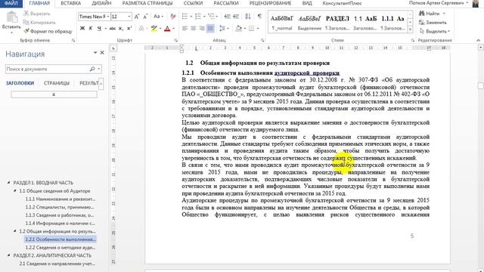This screenshot has height=272, width=484.
Task: Activate the Формат по образцу format painter
Action: (x=48, y=31)
